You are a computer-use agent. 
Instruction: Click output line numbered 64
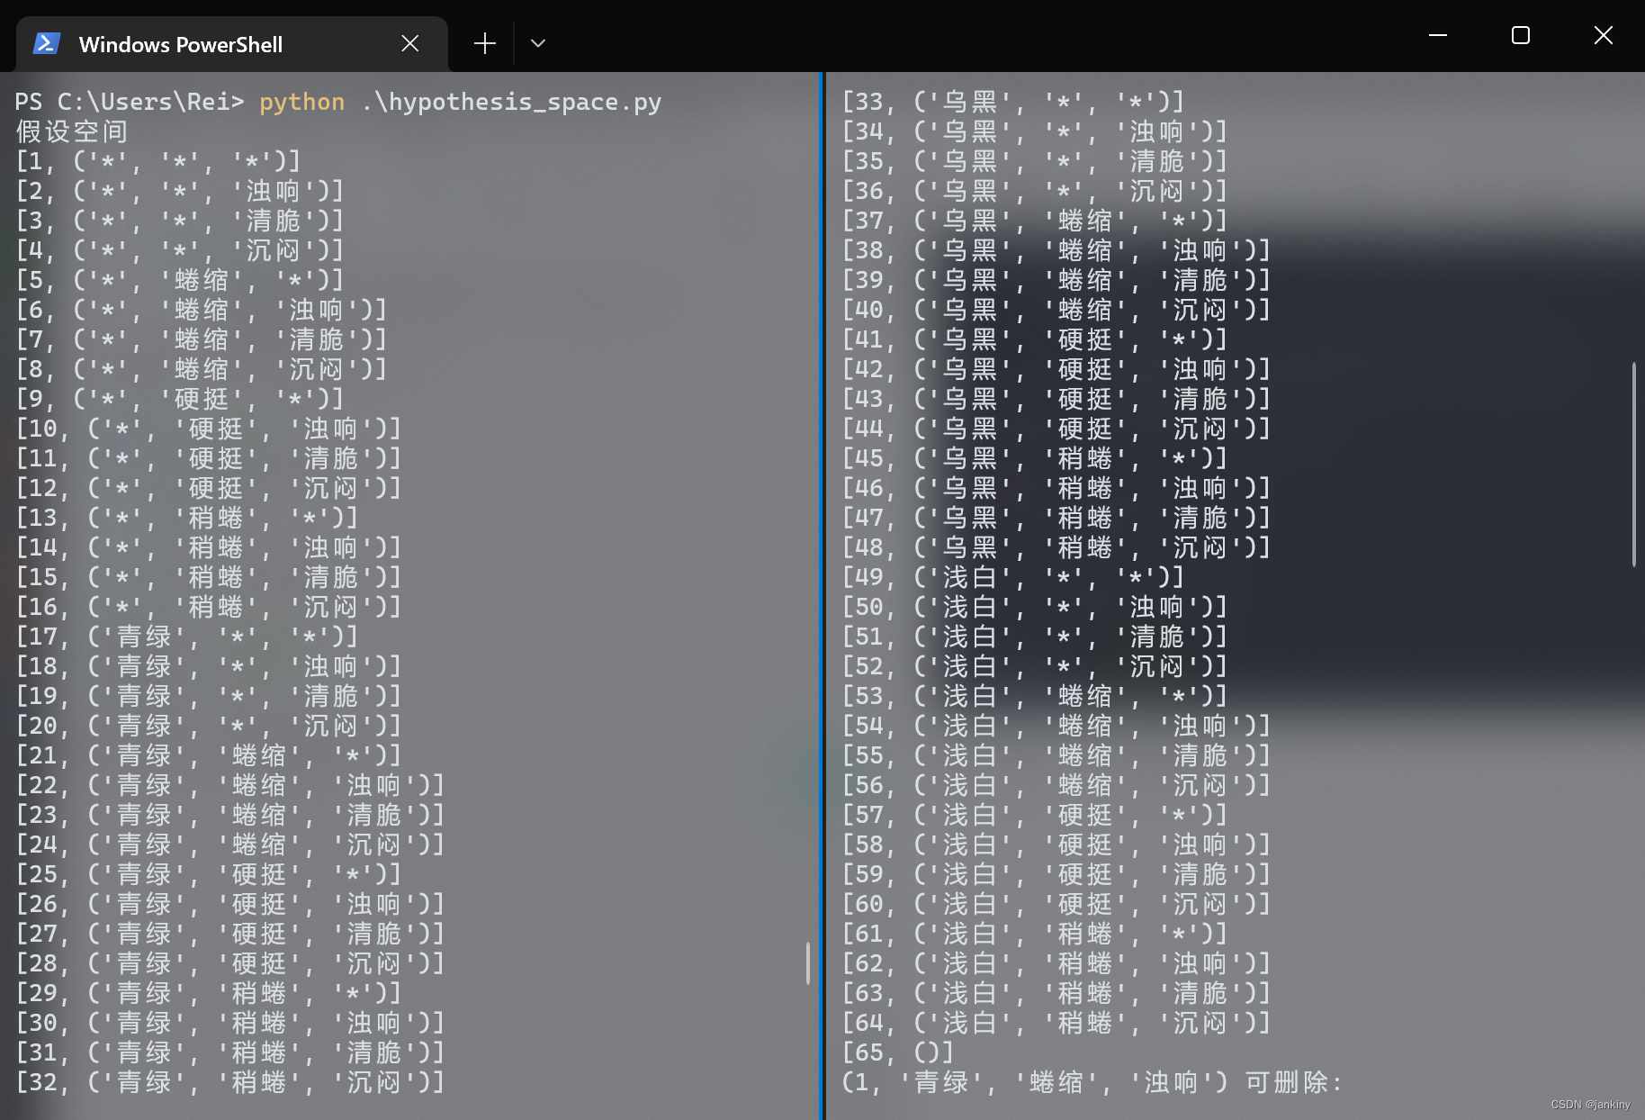click(1056, 1023)
